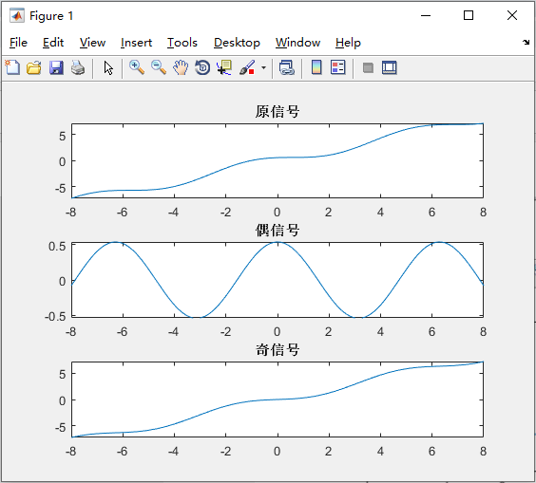The width and height of the screenshot is (536, 483).
Task: Enable the Rotate 3D tool
Action: click(202, 67)
